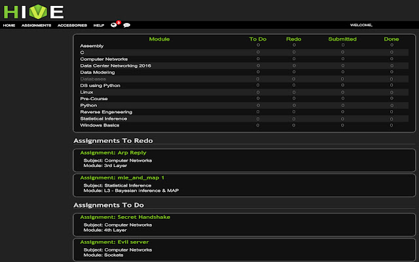The height and width of the screenshot is (262, 419).
Task: Open the ASSIGNMENTS menu
Action: tap(36, 25)
